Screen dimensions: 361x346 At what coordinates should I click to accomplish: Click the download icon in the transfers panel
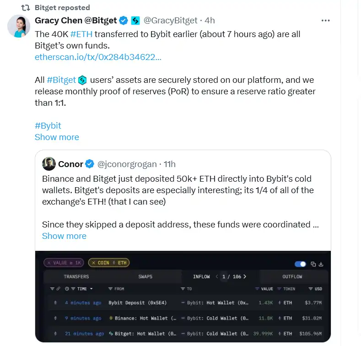[x=321, y=264]
